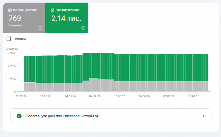Uncheck the Не проіндексовано checkbox
Image resolution: width=221 pixels, height=137 pixels.
coord(10,10)
